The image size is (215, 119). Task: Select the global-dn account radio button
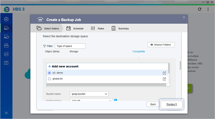49,79
